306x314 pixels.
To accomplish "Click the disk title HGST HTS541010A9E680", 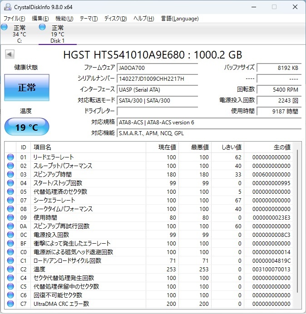I will click(x=153, y=54).
